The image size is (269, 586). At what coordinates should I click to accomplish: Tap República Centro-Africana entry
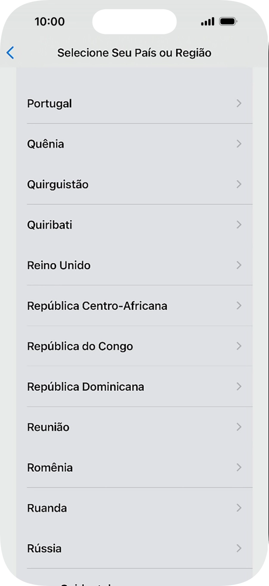(x=97, y=306)
